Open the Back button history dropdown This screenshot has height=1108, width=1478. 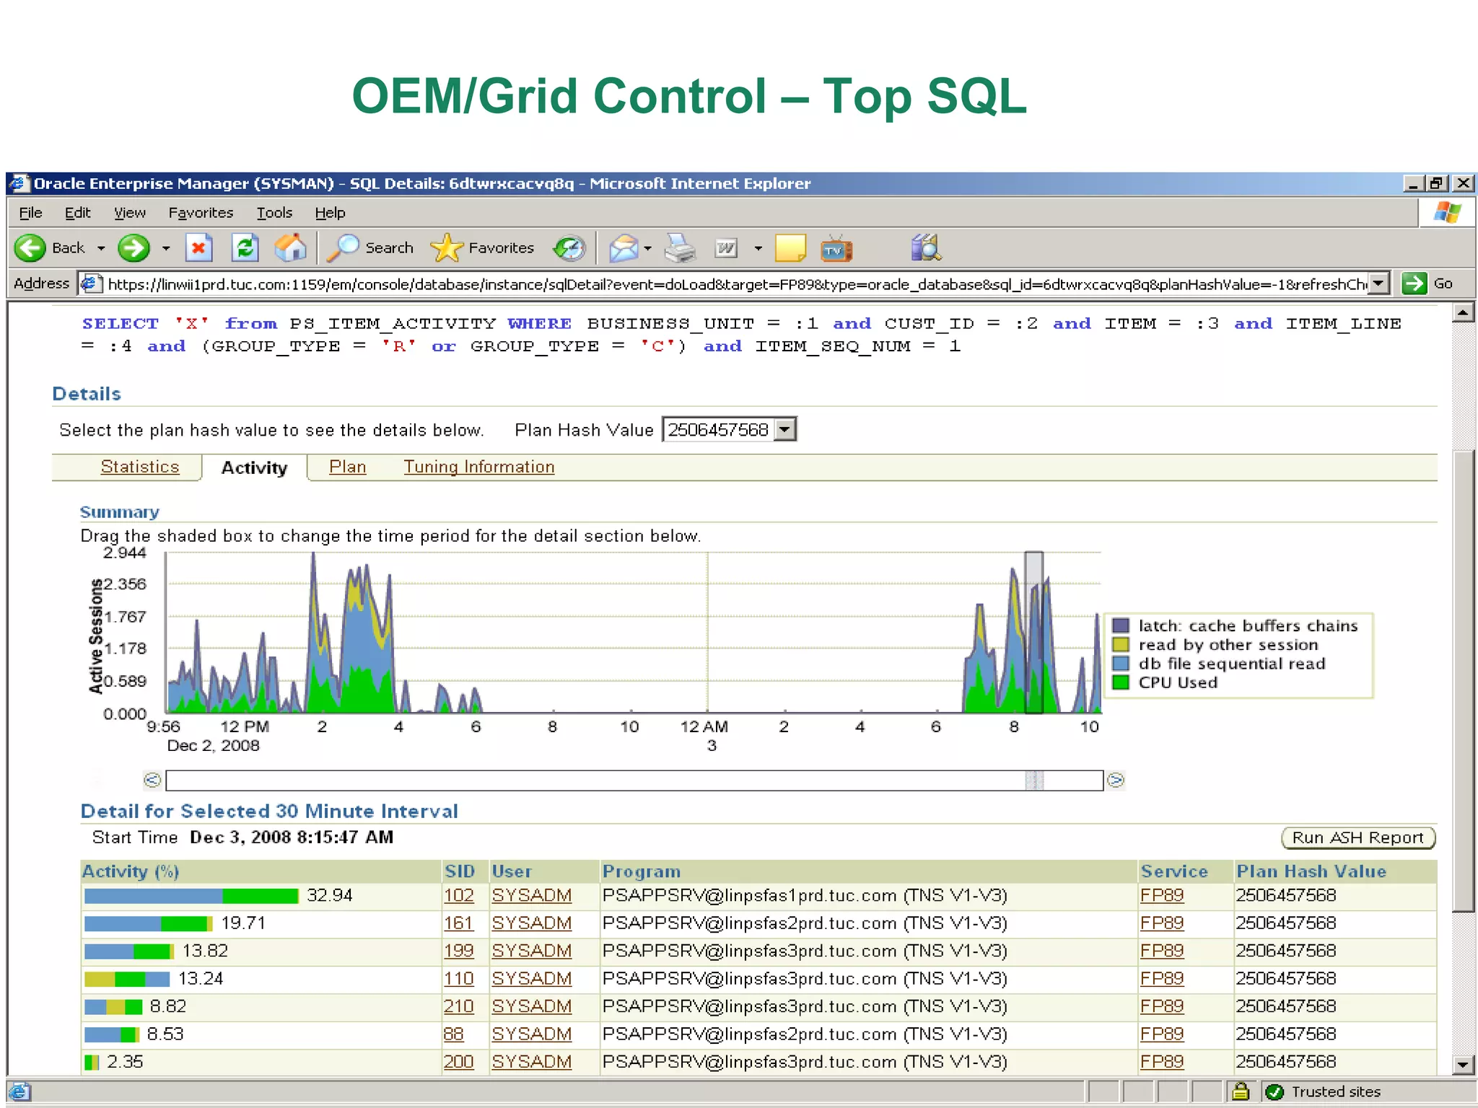[101, 248]
